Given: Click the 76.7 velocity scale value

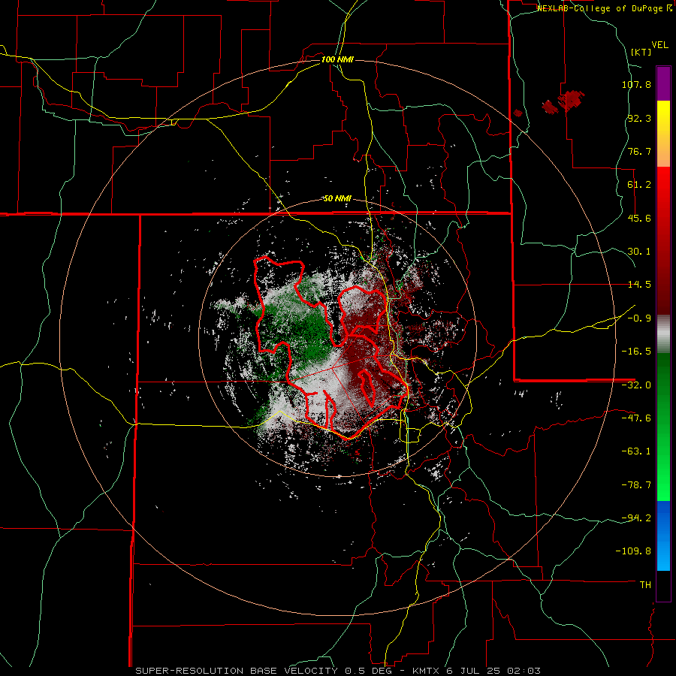Looking at the screenshot, I should [639, 151].
